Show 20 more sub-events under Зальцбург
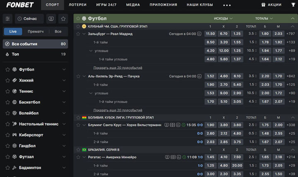 click(x=118, y=68)
